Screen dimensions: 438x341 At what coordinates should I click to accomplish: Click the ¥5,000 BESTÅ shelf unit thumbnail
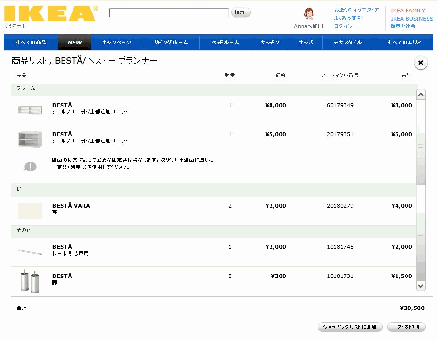point(30,139)
